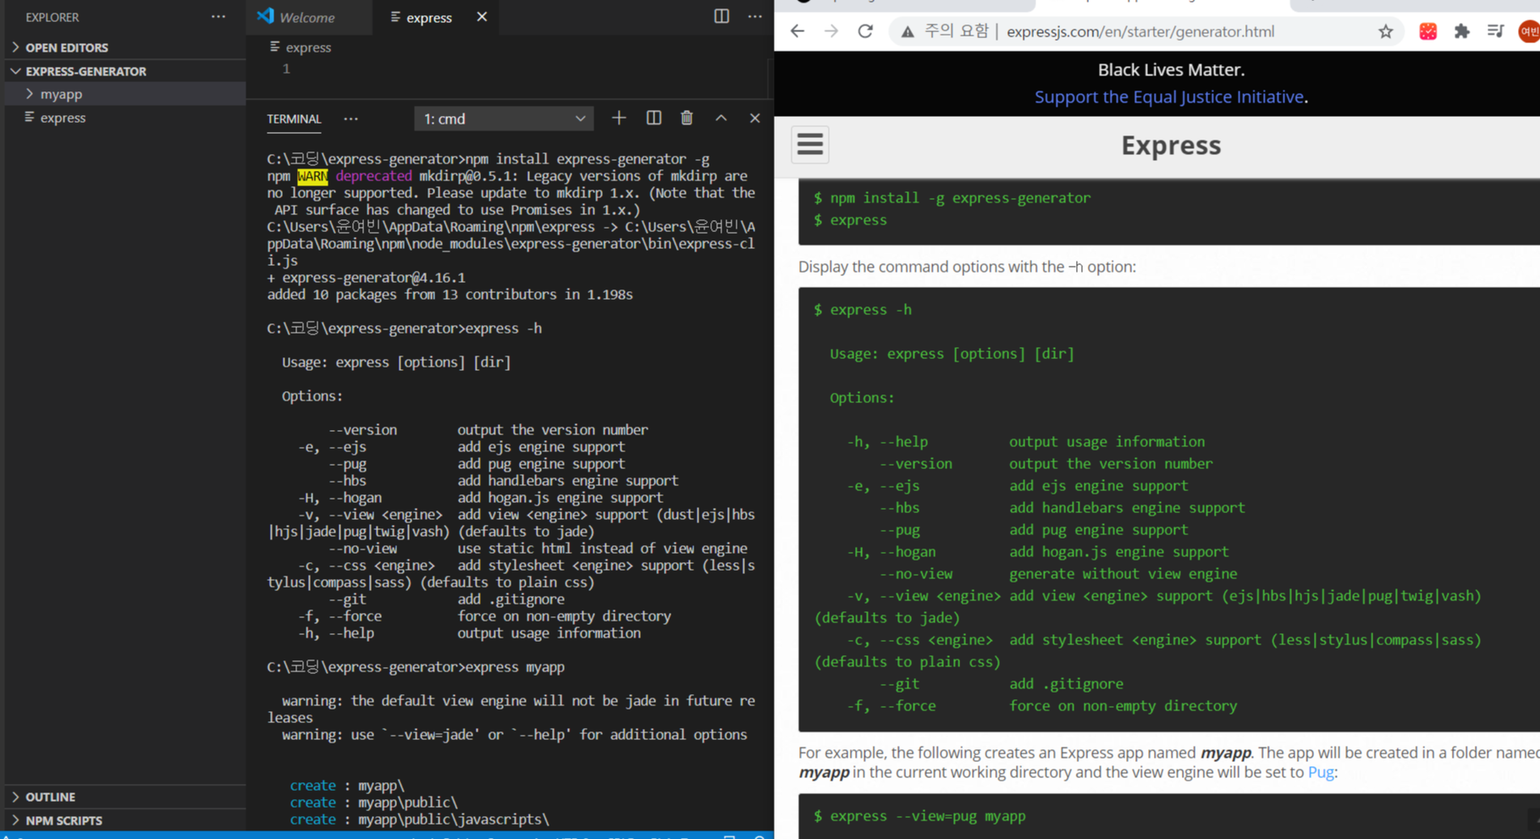Bookmark this page with the star
The width and height of the screenshot is (1540, 839).
point(1386,31)
